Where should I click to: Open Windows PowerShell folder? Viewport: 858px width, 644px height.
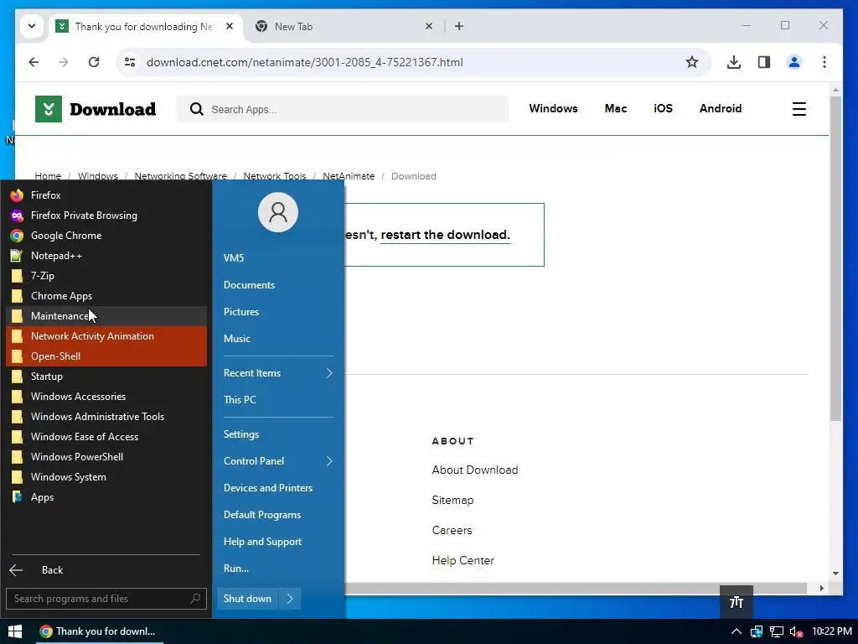tap(106, 457)
